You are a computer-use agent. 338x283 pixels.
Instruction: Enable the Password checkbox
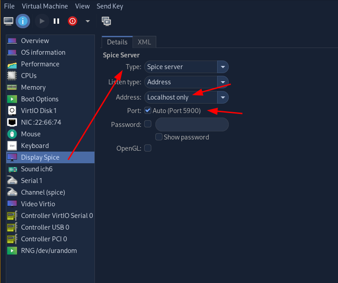tap(148, 124)
